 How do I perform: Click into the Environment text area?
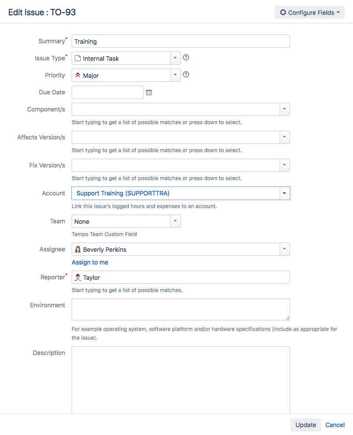tap(180, 309)
